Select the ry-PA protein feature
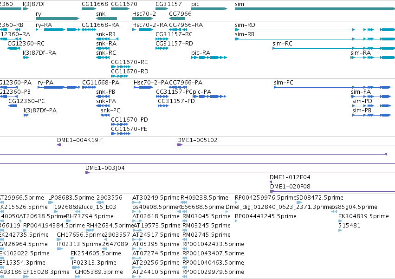Image resolution: width=395 pixels, height=279 pixels. pos(59,87)
